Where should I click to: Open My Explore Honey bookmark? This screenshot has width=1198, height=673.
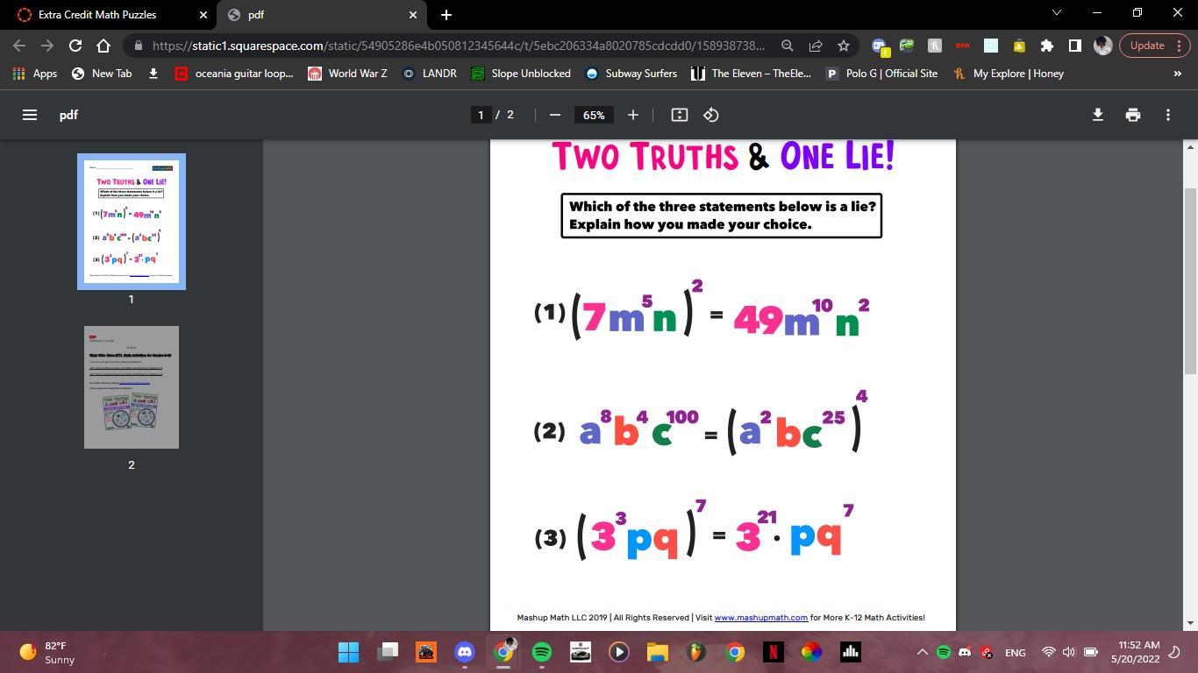(x=1009, y=74)
